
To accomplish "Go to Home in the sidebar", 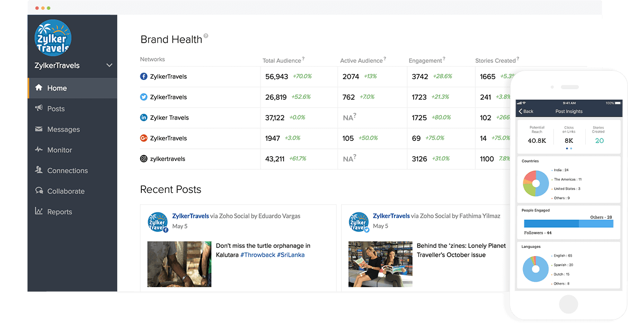I will tap(73, 88).
